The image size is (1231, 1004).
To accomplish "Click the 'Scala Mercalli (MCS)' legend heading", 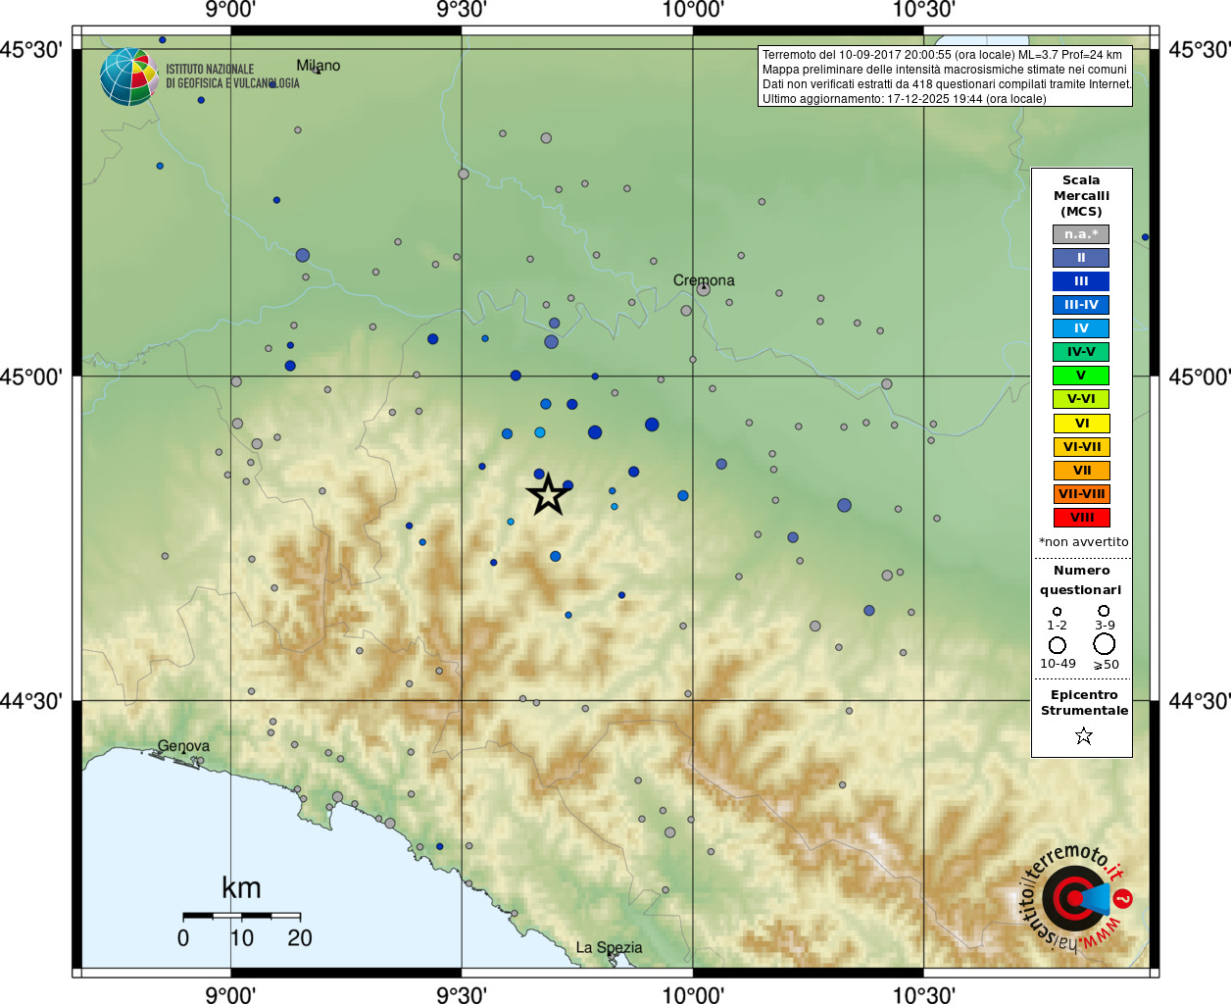I will 1081,196.
